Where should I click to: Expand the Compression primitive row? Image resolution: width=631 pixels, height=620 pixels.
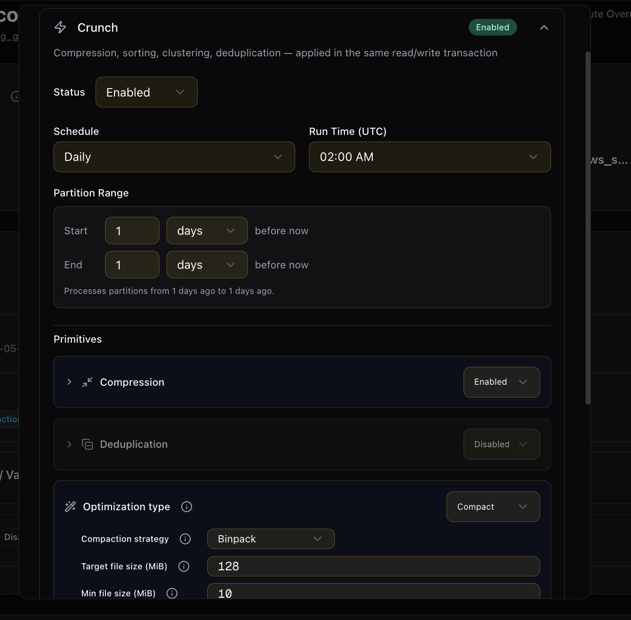(x=69, y=382)
